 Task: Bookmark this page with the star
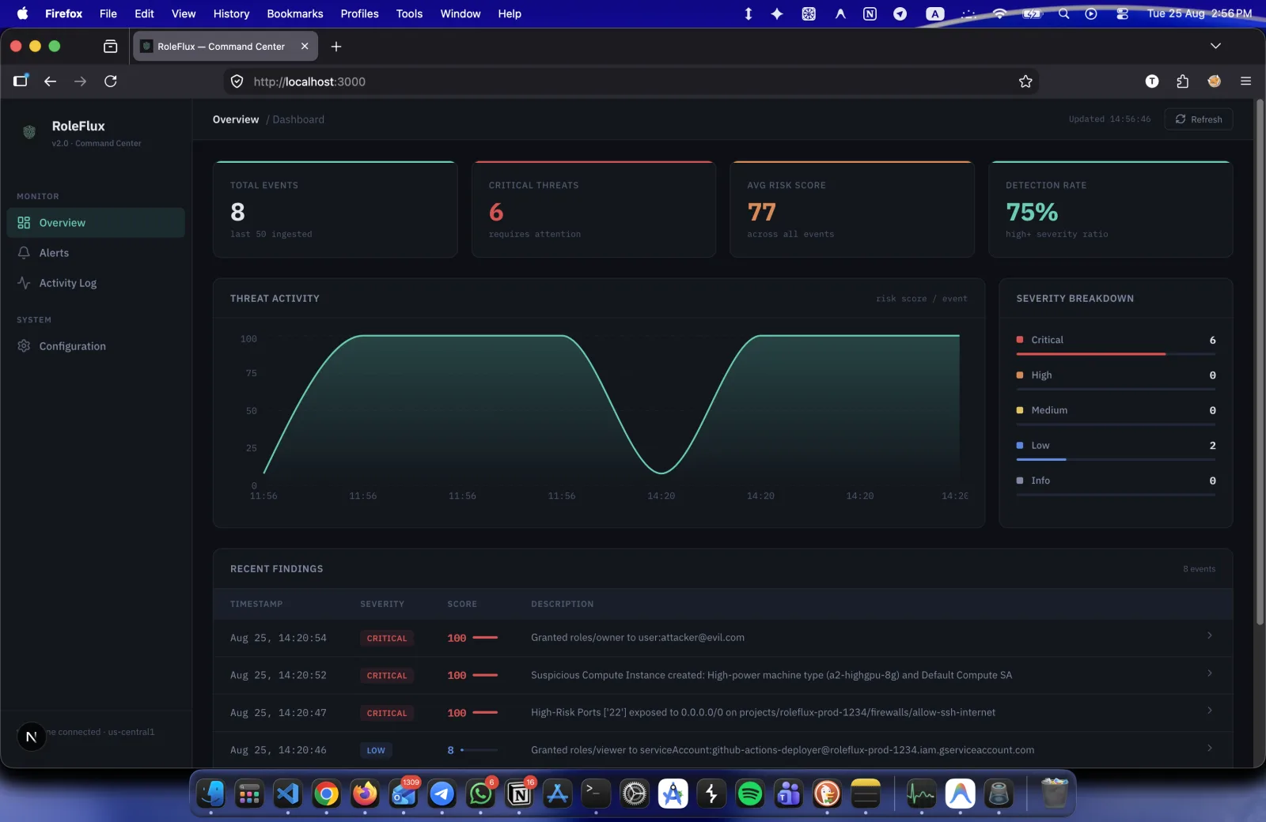pyautogui.click(x=1025, y=81)
